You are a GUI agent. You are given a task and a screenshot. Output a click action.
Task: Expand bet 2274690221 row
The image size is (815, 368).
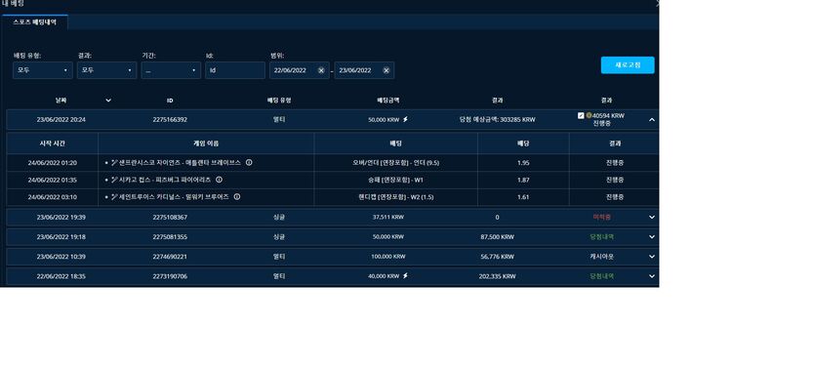pyautogui.click(x=652, y=257)
